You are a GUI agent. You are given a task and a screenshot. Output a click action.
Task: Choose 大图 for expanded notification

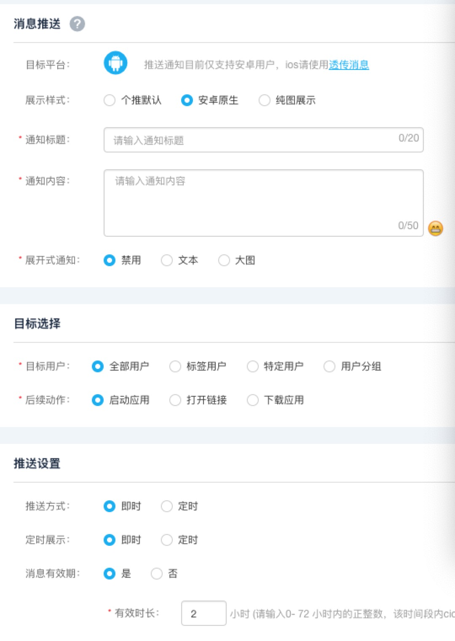click(223, 260)
